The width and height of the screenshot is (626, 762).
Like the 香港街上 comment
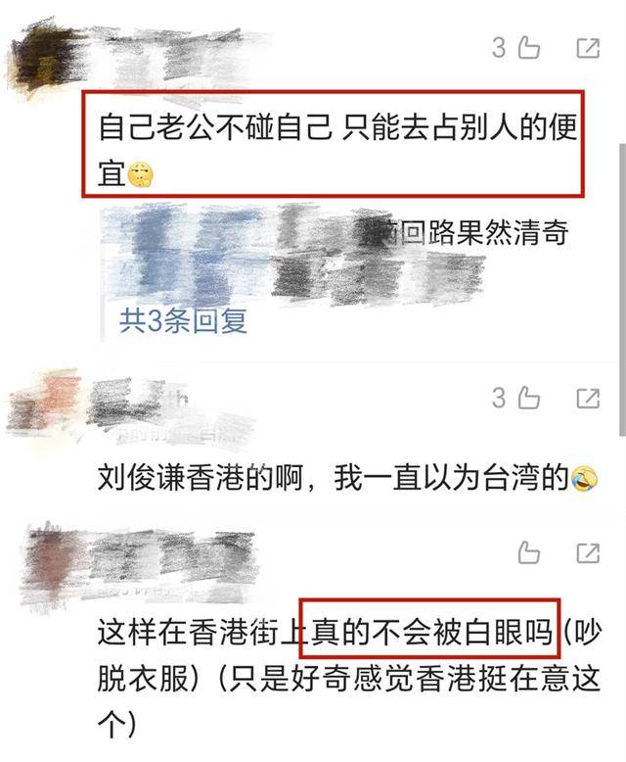point(528,552)
